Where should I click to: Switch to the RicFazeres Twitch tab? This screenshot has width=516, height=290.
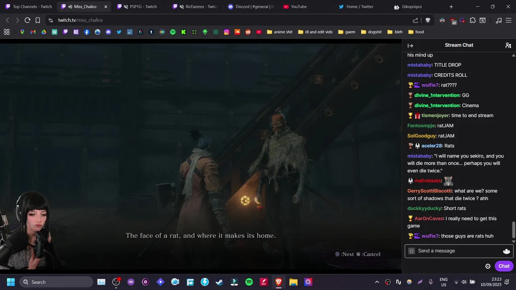(x=195, y=6)
